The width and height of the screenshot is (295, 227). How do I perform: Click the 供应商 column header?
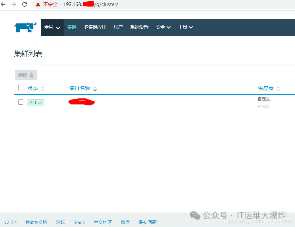click(x=265, y=88)
